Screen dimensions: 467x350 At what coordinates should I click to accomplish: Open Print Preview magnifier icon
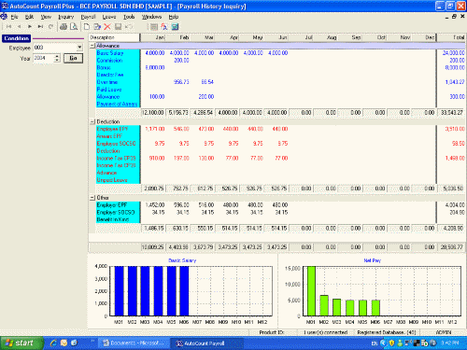74,27
